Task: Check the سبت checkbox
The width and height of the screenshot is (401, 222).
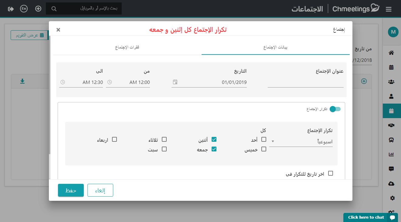Action: (164, 149)
